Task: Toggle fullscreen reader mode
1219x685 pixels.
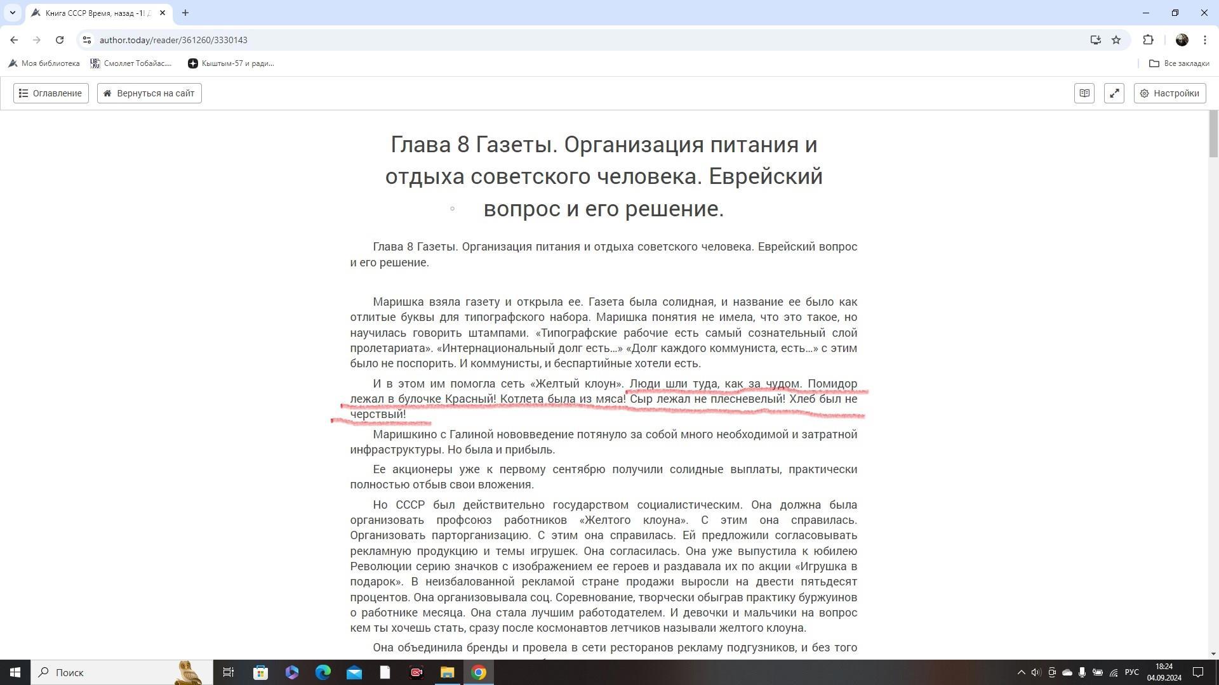Action: [x=1114, y=93]
